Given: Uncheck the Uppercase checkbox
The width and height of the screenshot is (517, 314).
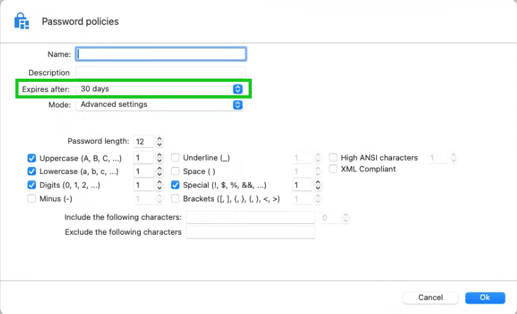Looking at the screenshot, I should pos(31,158).
